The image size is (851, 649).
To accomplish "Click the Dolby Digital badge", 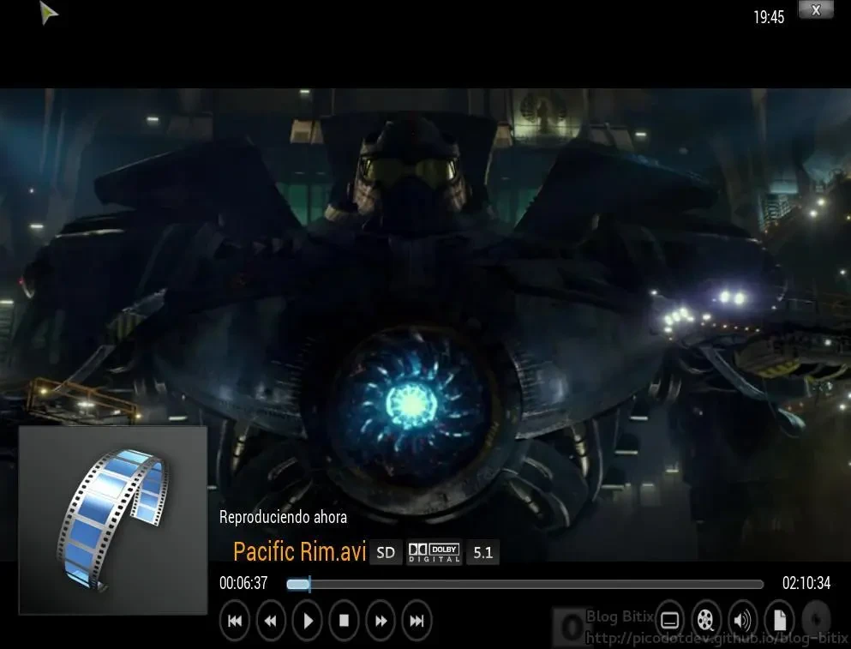I will point(434,553).
